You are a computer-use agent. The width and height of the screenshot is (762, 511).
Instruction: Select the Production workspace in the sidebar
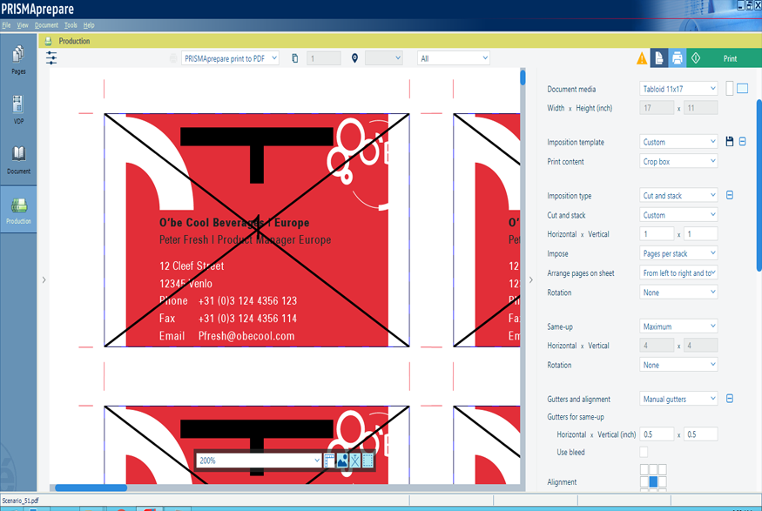pyautogui.click(x=18, y=210)
